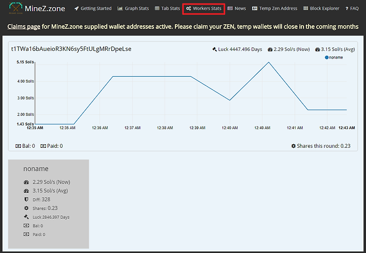Click the money icon beside Paid: 0 in noname card
The height and width of the screenshot is (253, 366).
pyautogui.click(x=26, y=234)
